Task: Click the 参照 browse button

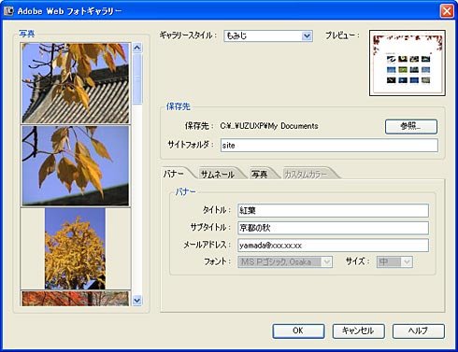Action: pos(411,126)
